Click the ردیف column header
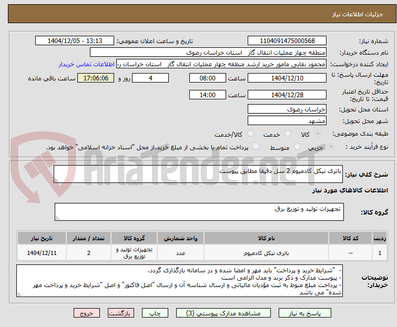This screenshot has height=327, width=397. click(x=380, y=238)
